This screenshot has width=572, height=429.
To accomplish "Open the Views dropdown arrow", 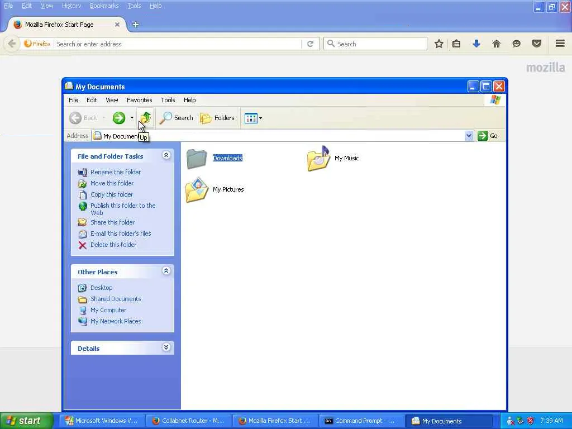I will click(260, 118).
